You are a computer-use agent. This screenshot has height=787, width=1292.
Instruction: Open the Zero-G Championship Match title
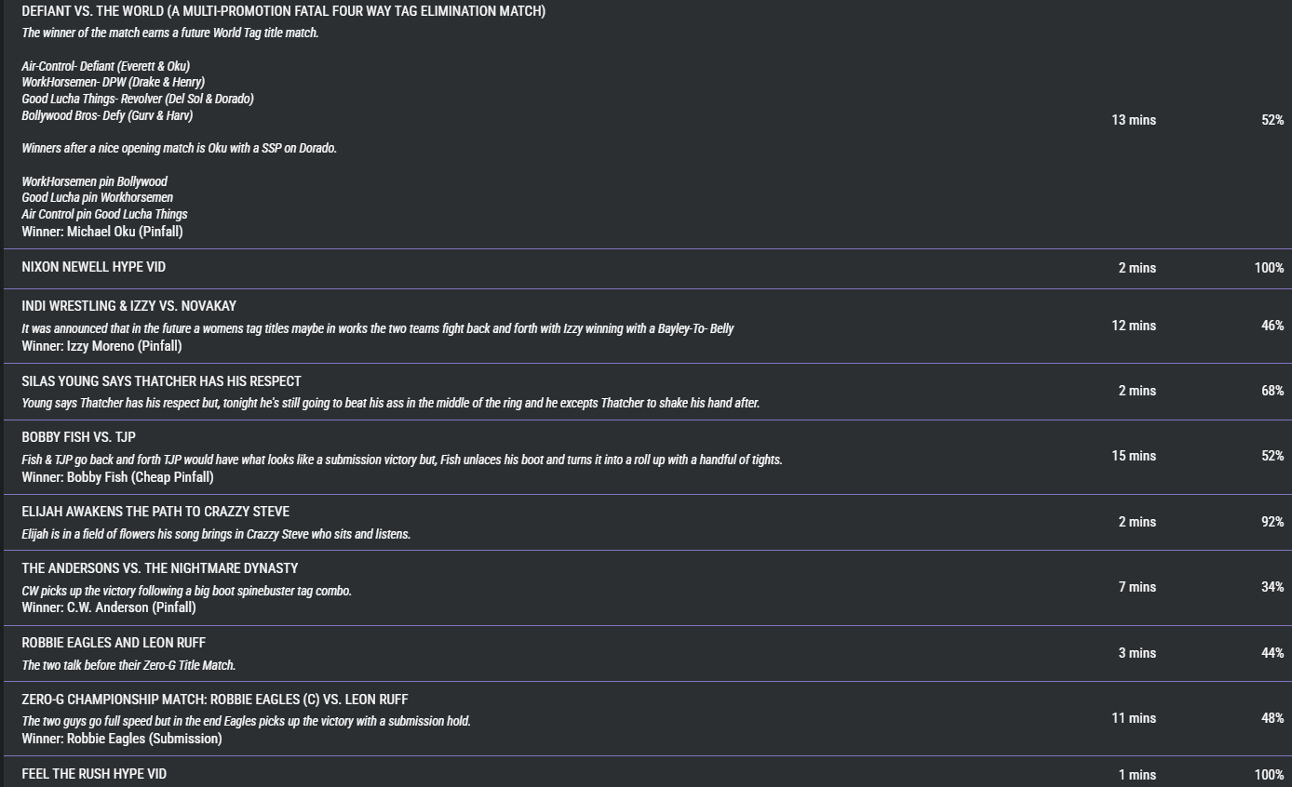tap(214, 700)
